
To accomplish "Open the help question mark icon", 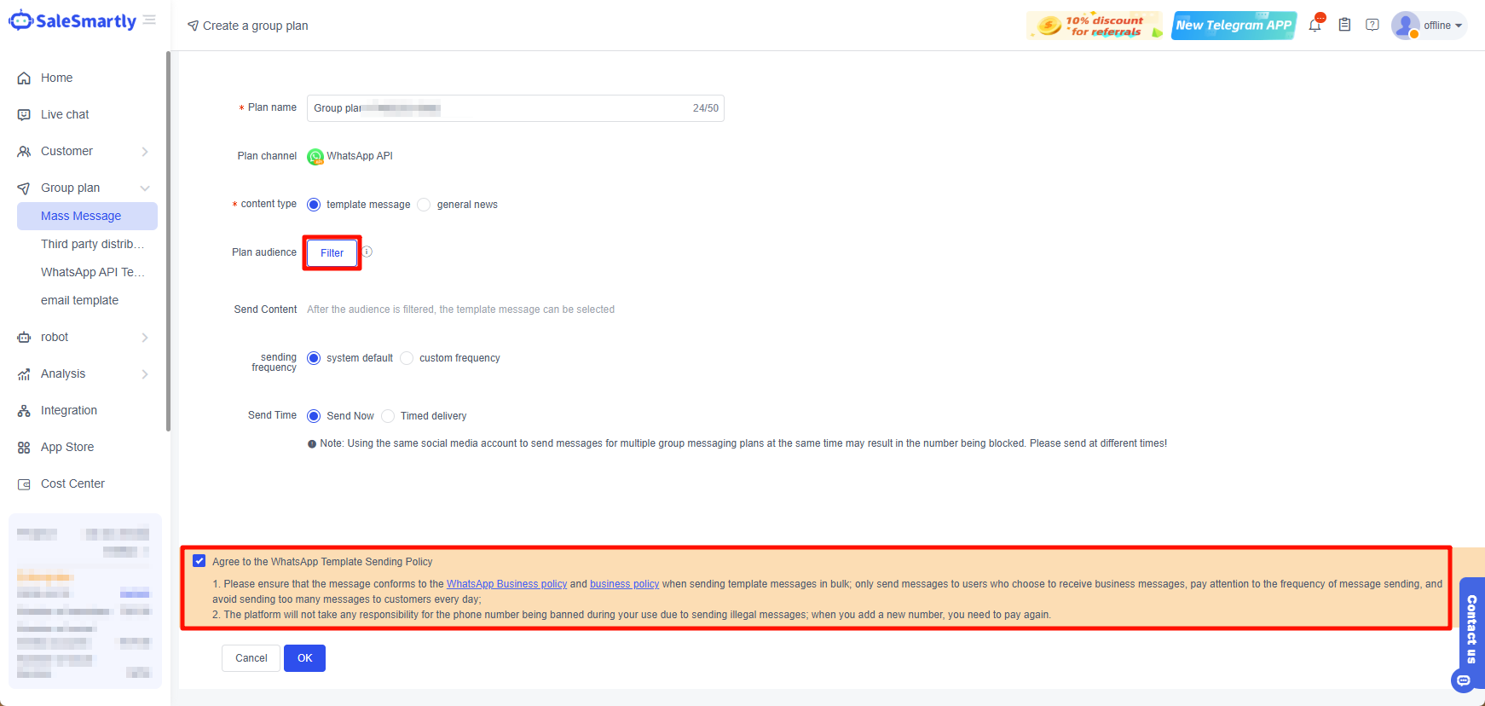I will coord(1372,25).
